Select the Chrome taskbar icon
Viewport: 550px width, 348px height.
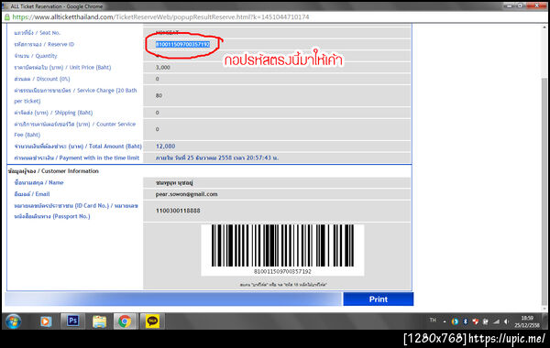[125, 321]
